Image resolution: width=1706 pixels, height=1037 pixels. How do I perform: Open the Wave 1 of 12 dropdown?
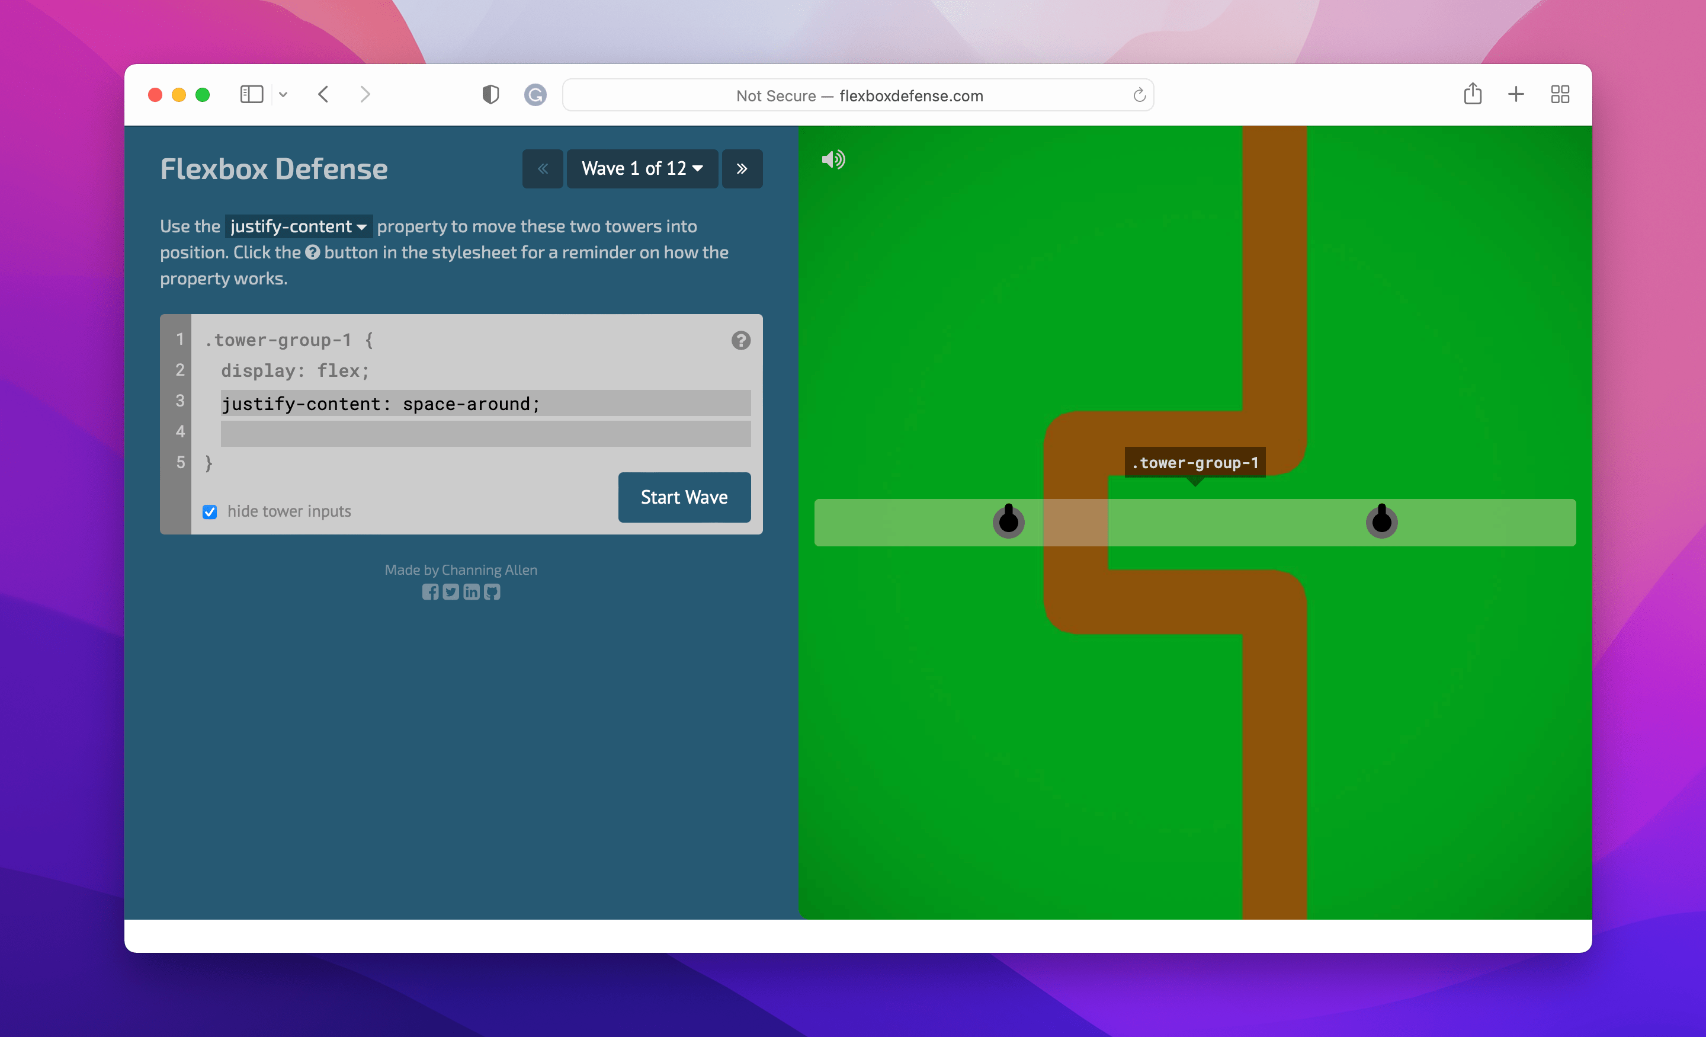pos(642,168)
